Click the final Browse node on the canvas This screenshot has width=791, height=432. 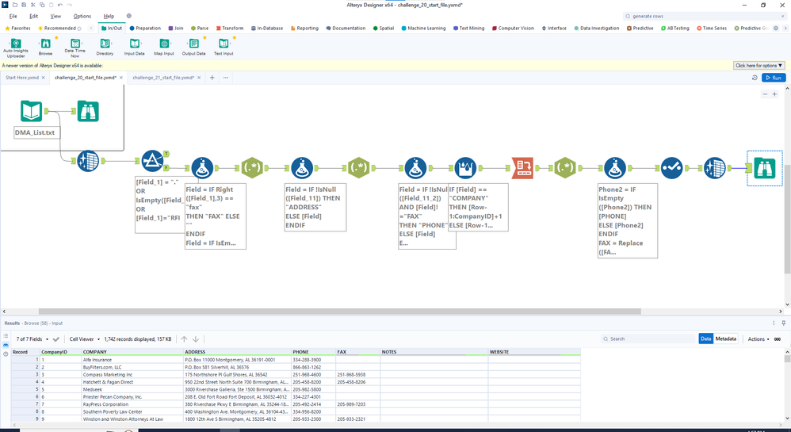(x=764, y=168)
